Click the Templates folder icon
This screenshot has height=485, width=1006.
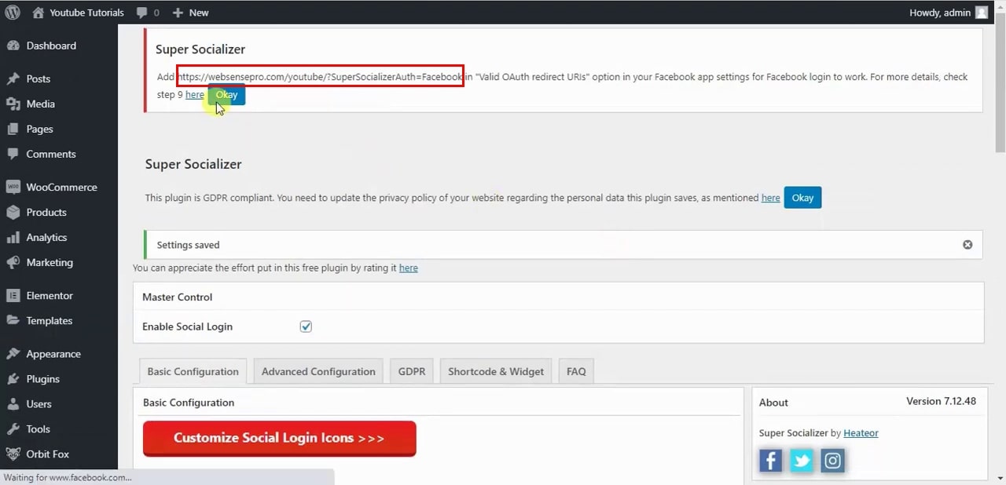(13, 320)
